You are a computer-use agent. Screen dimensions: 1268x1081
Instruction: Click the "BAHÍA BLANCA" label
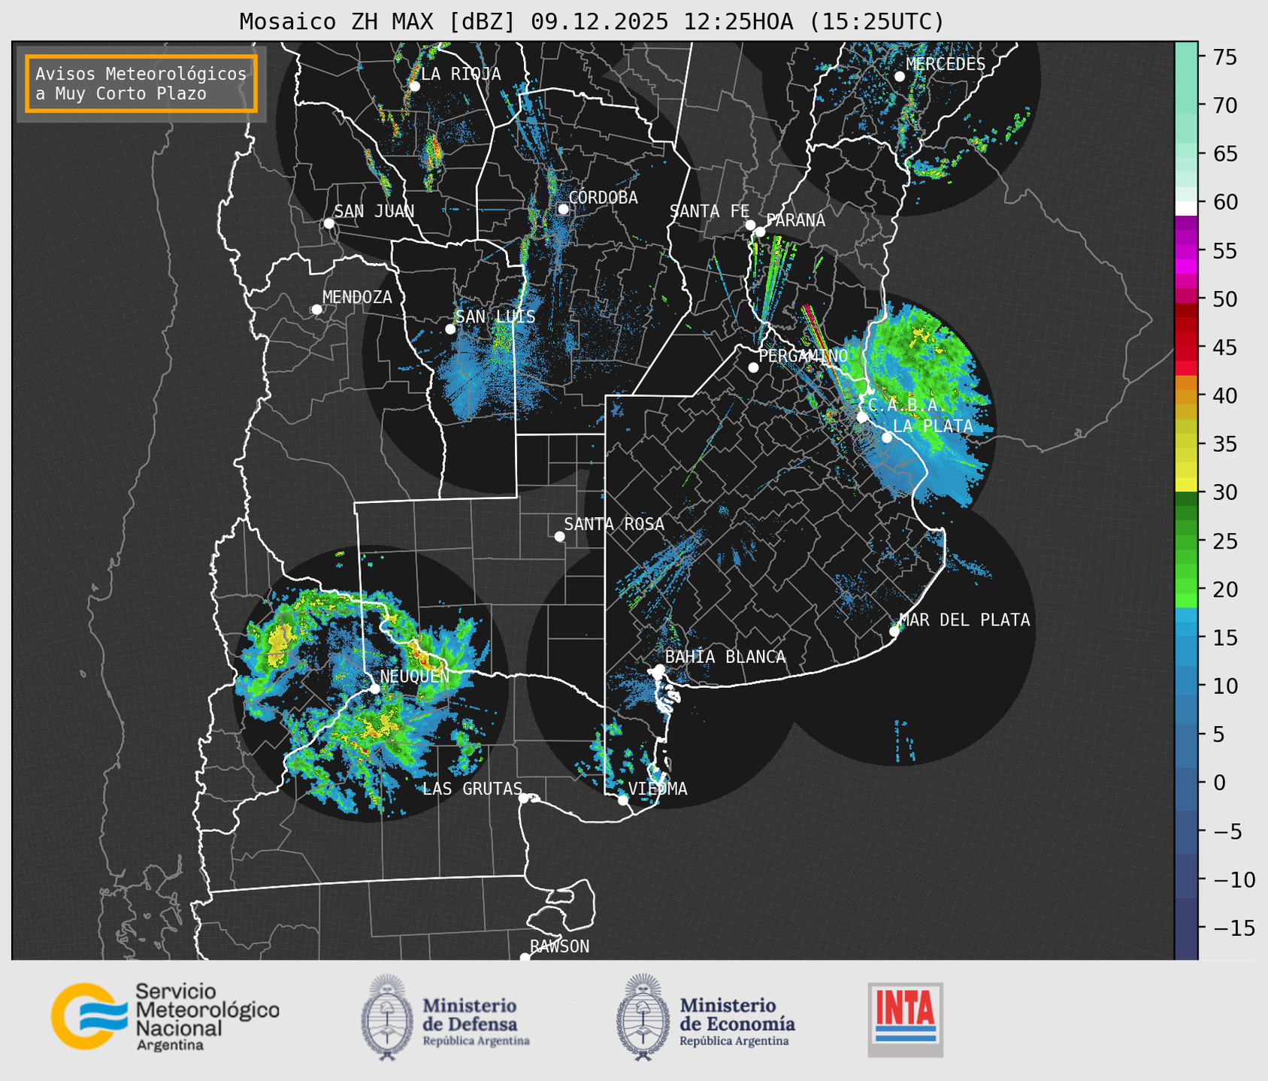click(725, 657)
